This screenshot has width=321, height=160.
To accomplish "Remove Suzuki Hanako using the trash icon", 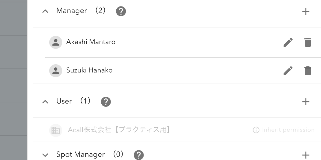I will tap(308, 70).
